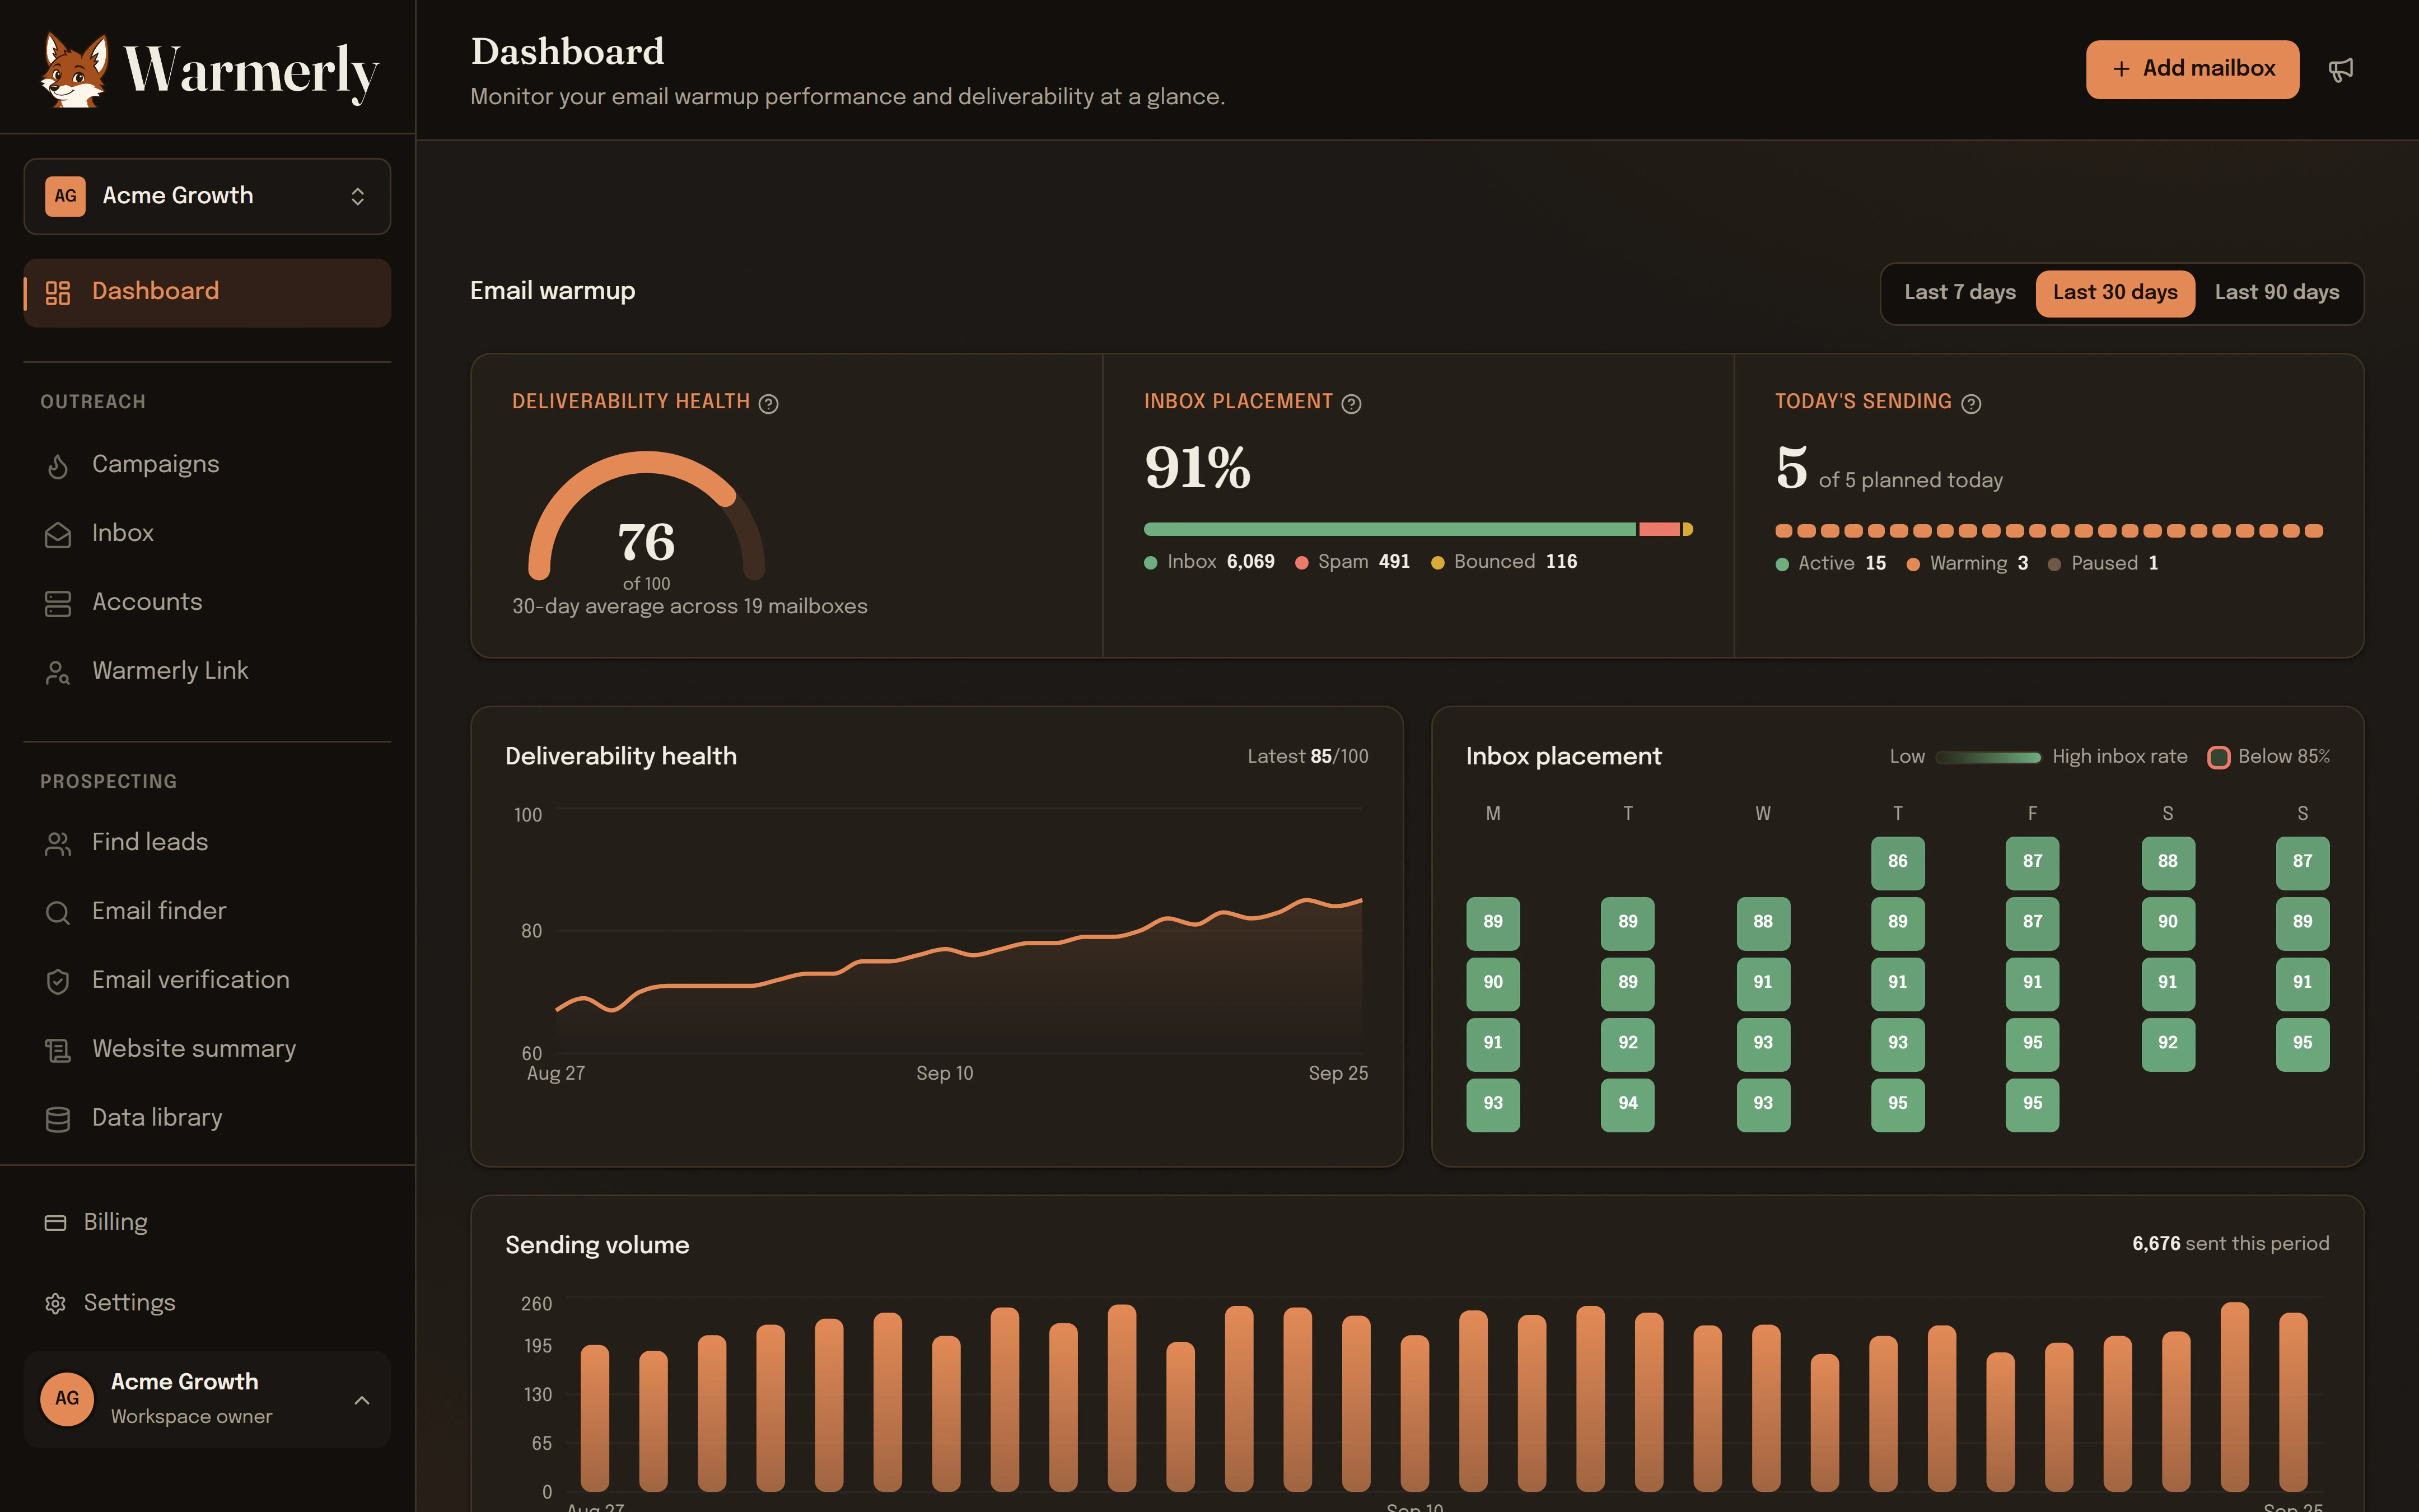This screenshot has width=2419, height=1512.
Task: Click the Accounts server icon
Action: 58,603
